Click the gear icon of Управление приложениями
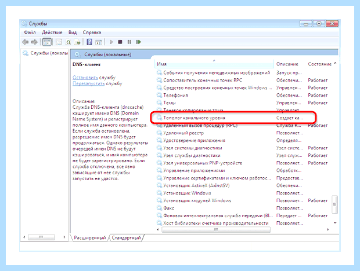This screenshot has width=360, height=271. point(159,170)
